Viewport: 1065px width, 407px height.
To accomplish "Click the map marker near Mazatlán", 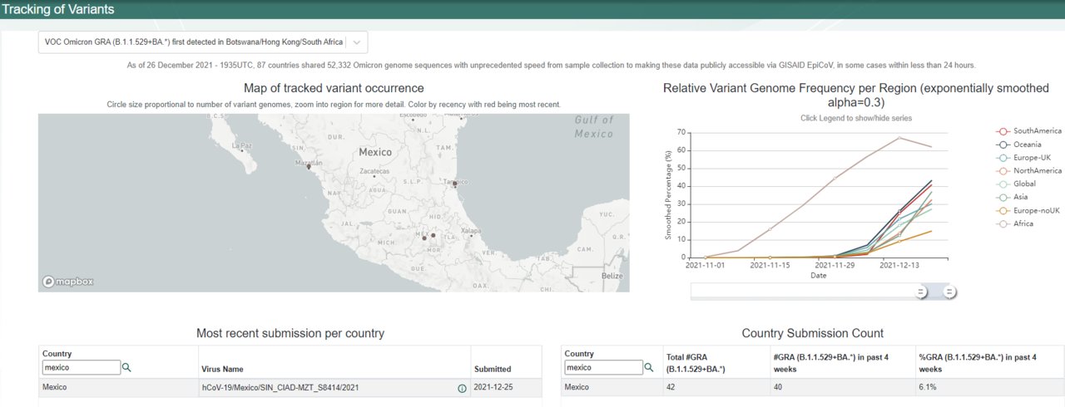I will (x=309, y=165).
